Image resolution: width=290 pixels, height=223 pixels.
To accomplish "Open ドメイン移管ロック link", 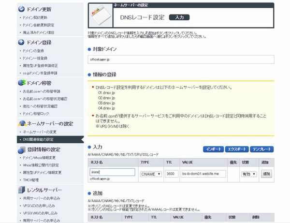I will pyautogui.click(x=36, y=114).
